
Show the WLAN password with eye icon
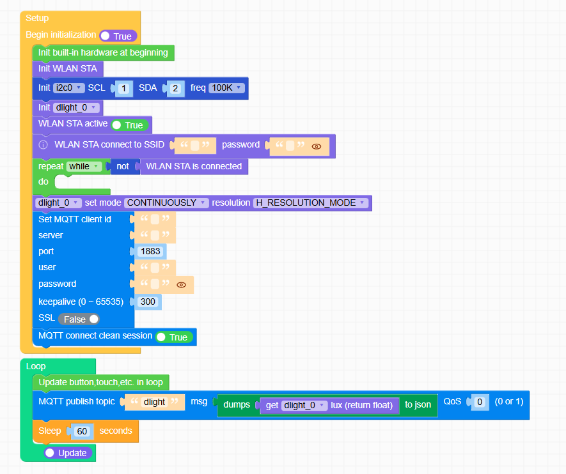click(x=316, y=146)
